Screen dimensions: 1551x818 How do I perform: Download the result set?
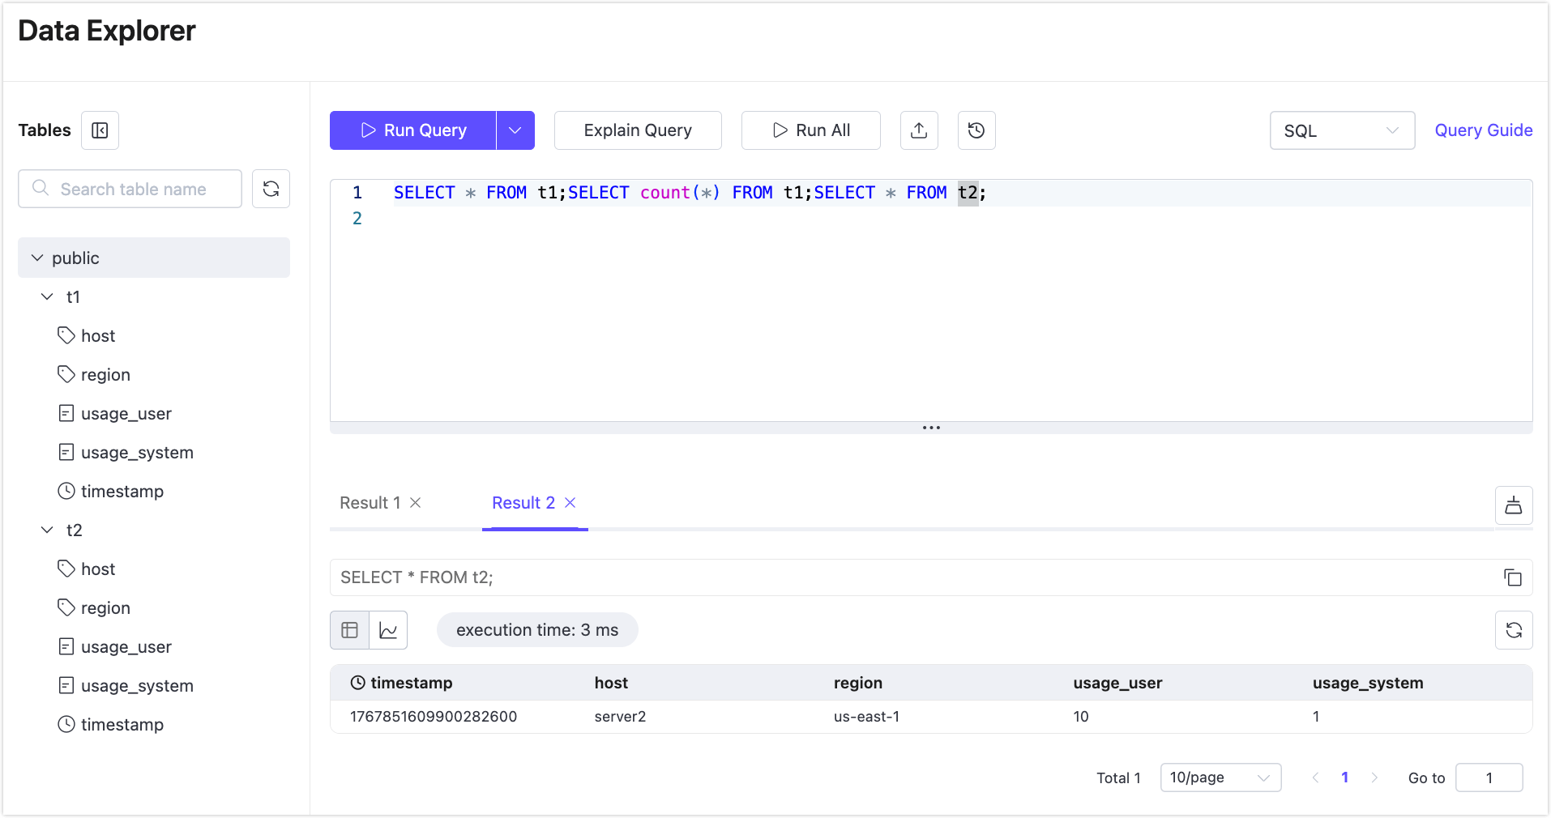coord(1513,505)
